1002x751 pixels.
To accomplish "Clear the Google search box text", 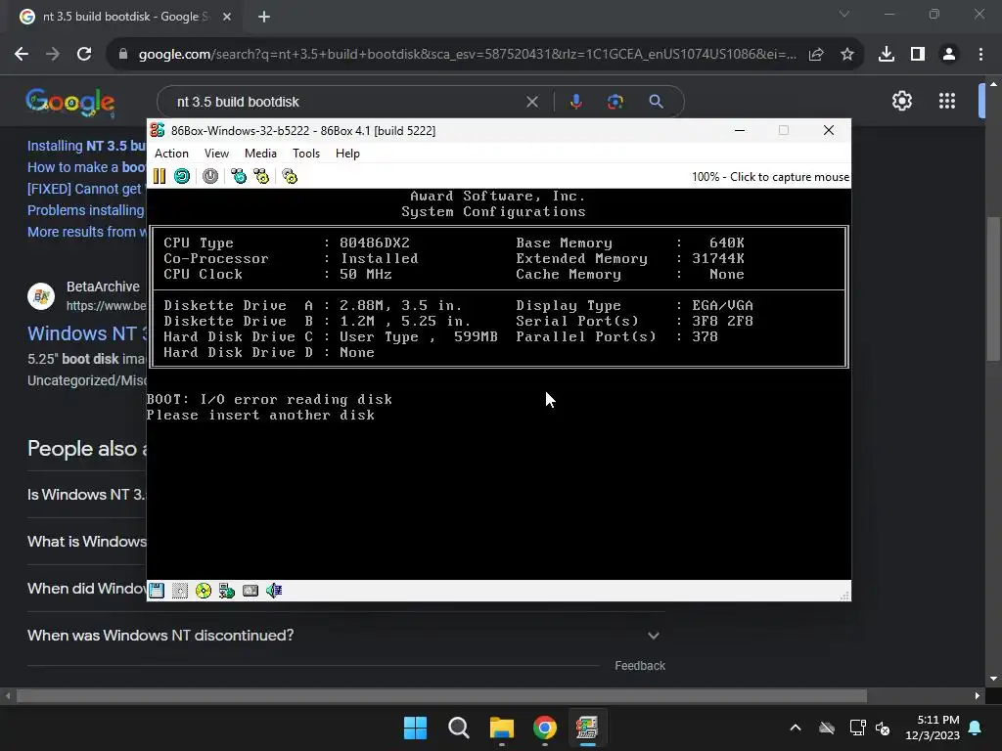I will point(531,102).
